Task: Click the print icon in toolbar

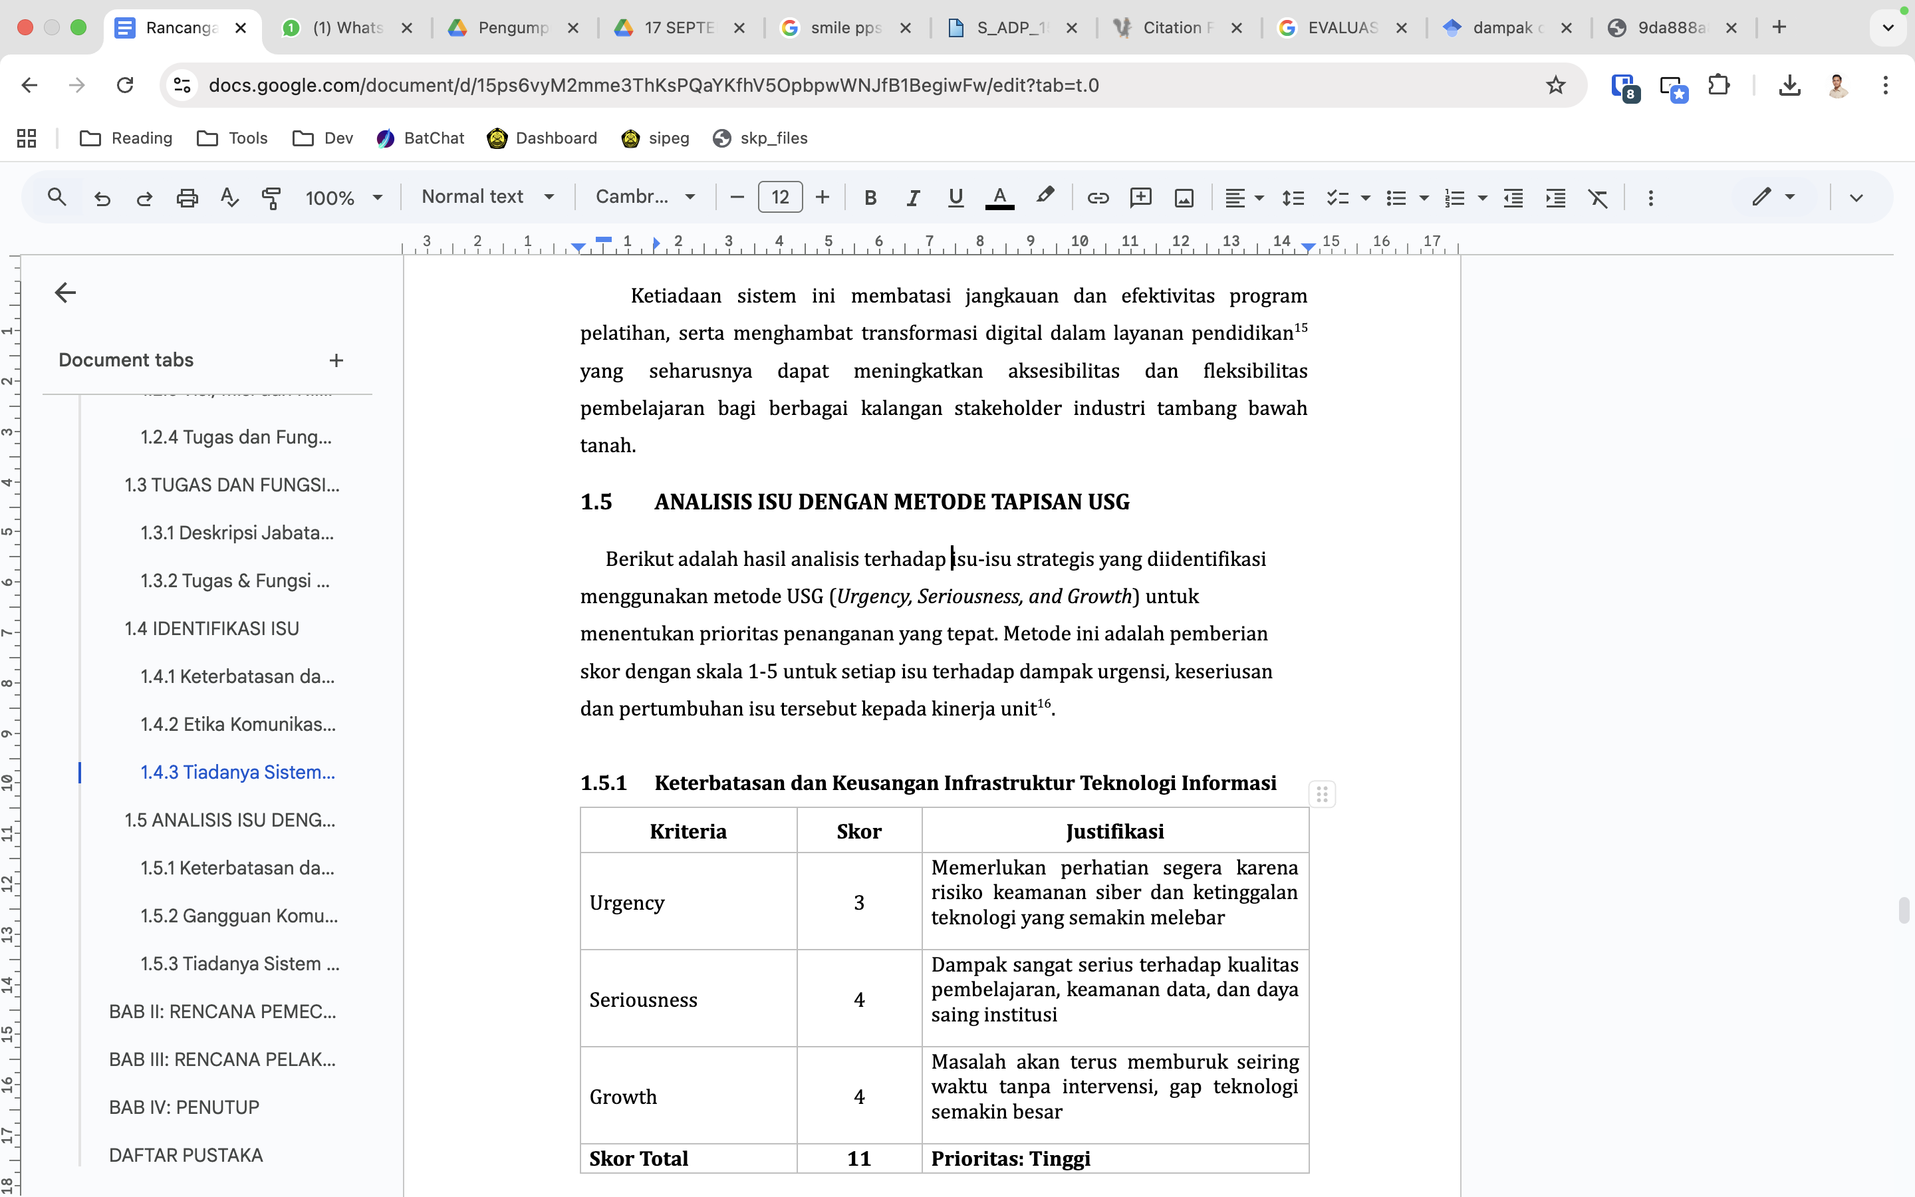Action: point(187,197)
